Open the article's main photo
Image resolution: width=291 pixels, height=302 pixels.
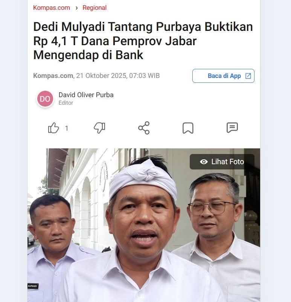coord(144,225)
